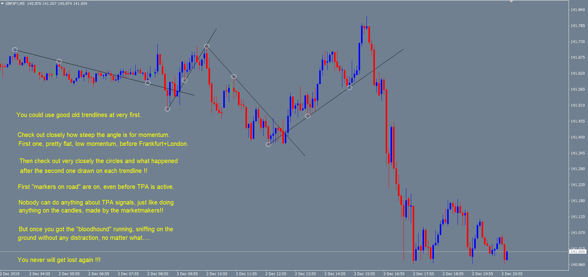
Task: Click the 141.840 price scale label
Action: pyautogui.click(x=578, y=10)
